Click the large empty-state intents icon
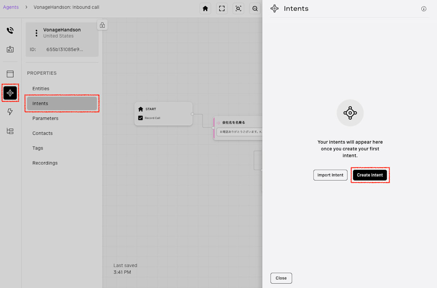 click(x=350, y=113)
